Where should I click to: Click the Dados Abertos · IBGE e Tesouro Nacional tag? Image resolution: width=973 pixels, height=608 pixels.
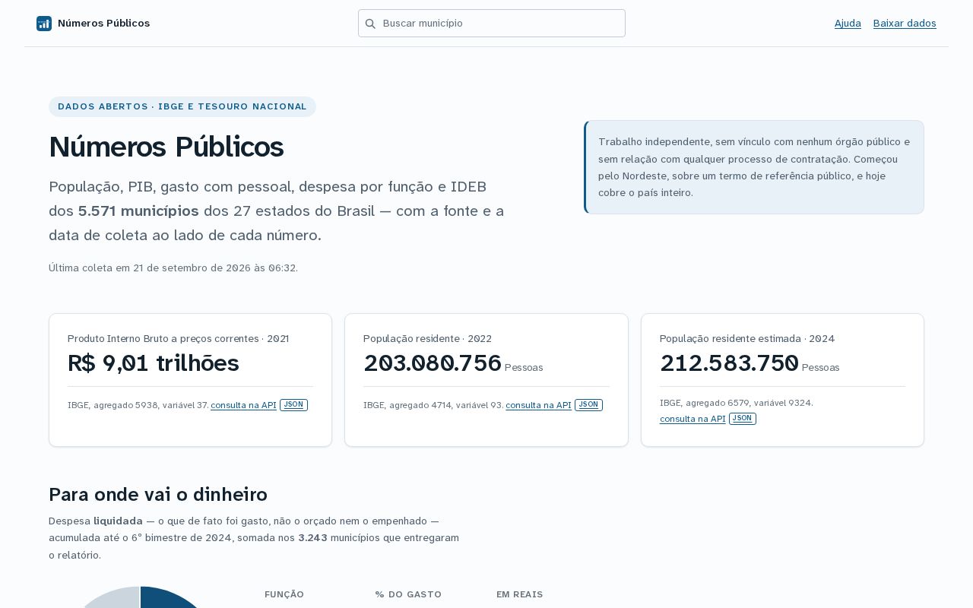[182, 106]
